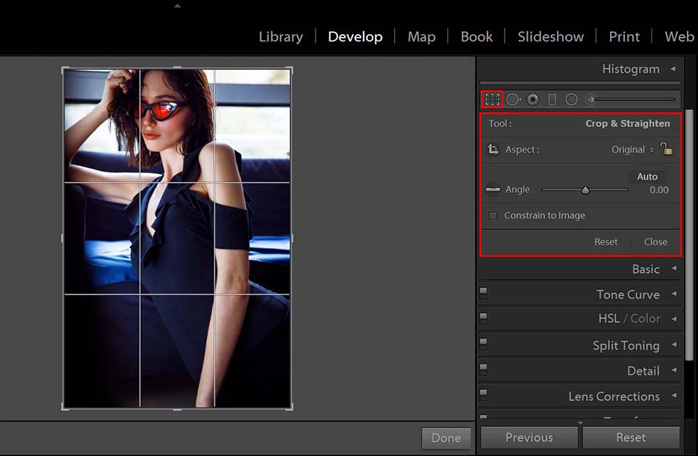The width and height of the screenshot is (698, 456).
Task: Click the top-right crop corner handle
Action: click(290, 70)
